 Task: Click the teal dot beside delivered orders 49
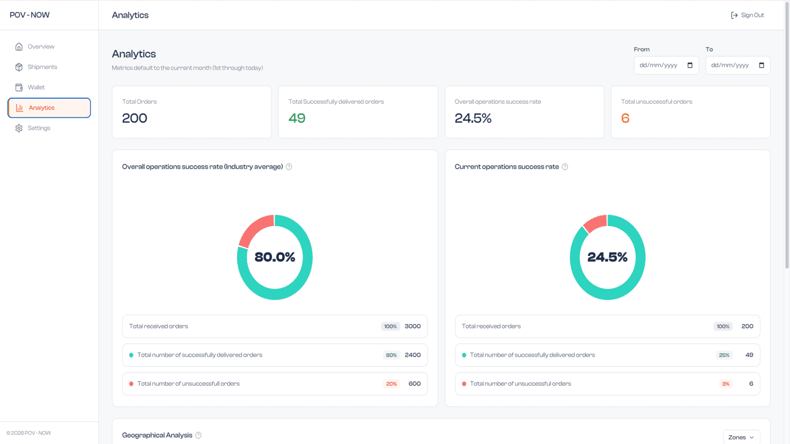[464, 355]
